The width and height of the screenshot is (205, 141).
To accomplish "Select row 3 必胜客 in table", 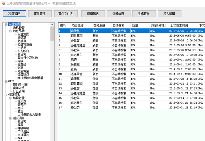I will [x=132, y=41].
